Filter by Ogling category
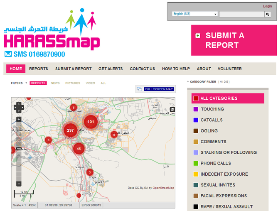 [205, 131]
